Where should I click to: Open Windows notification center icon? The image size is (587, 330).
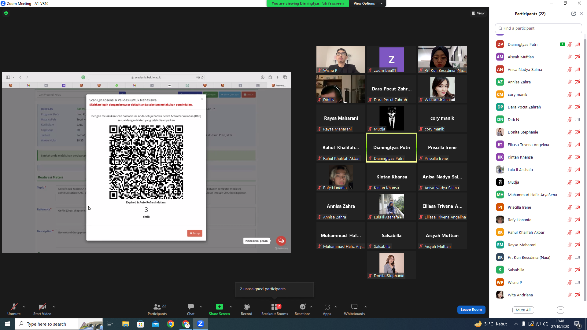click(x=578, y=324)
